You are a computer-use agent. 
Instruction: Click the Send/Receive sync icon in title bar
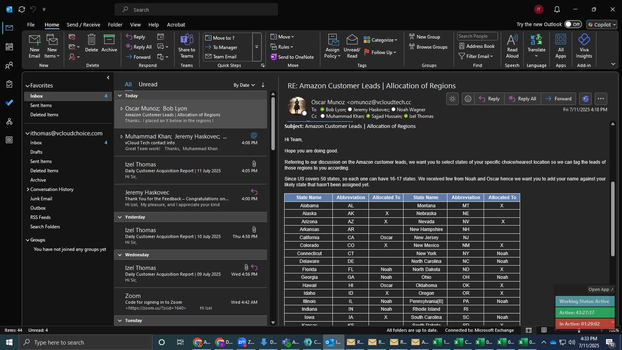click(x=22, y=9)
